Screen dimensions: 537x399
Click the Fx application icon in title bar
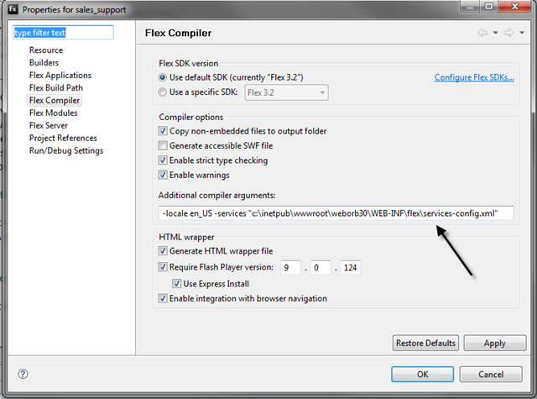(x=13, y=8)
